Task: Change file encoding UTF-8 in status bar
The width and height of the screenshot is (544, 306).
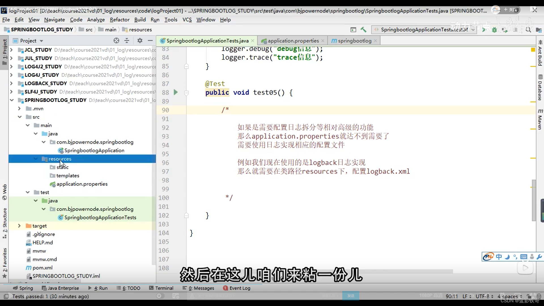Action: click(484, 296)
